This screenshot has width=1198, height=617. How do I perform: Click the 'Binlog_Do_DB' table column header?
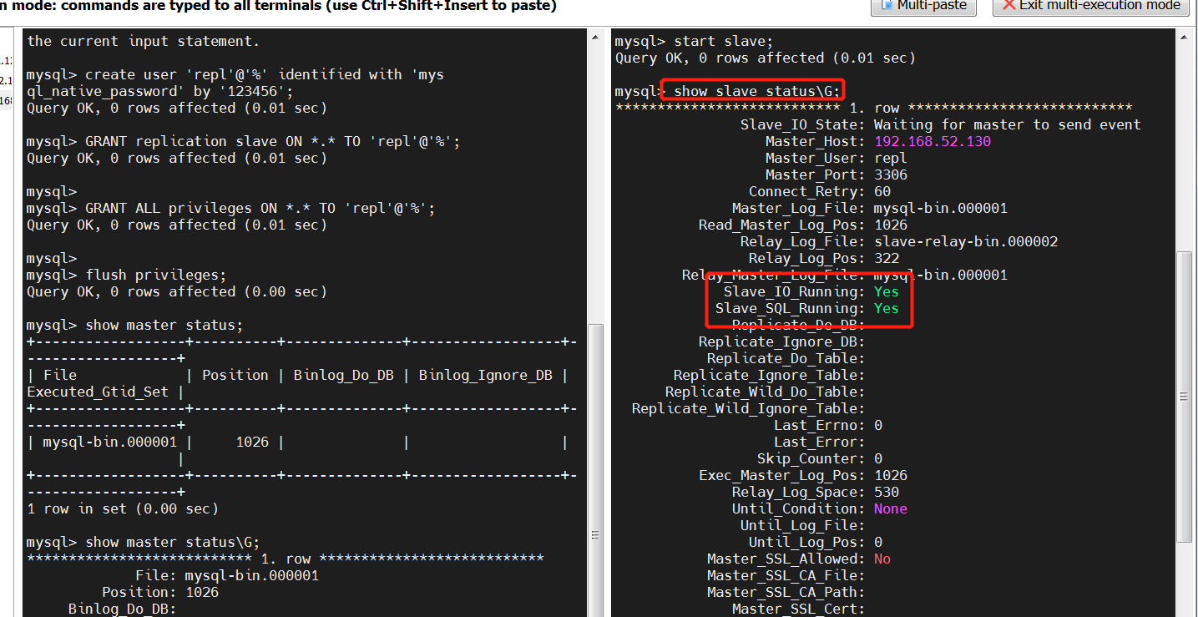coord(343,375)
